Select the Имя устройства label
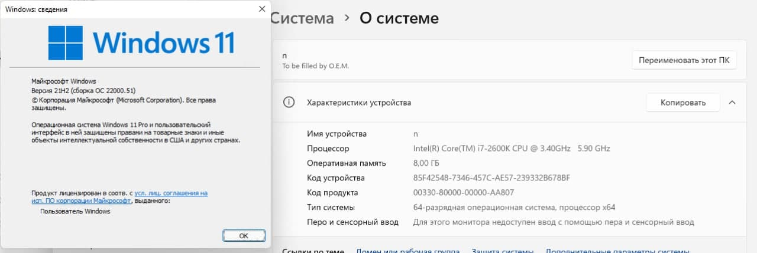This screenshot has width=757, height=253. [337, 134]
